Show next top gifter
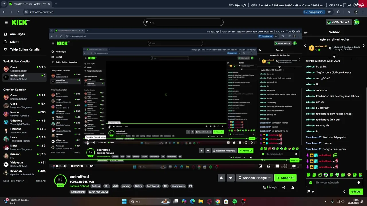This screenshot has width=367, height=206. tap(364, 46)
